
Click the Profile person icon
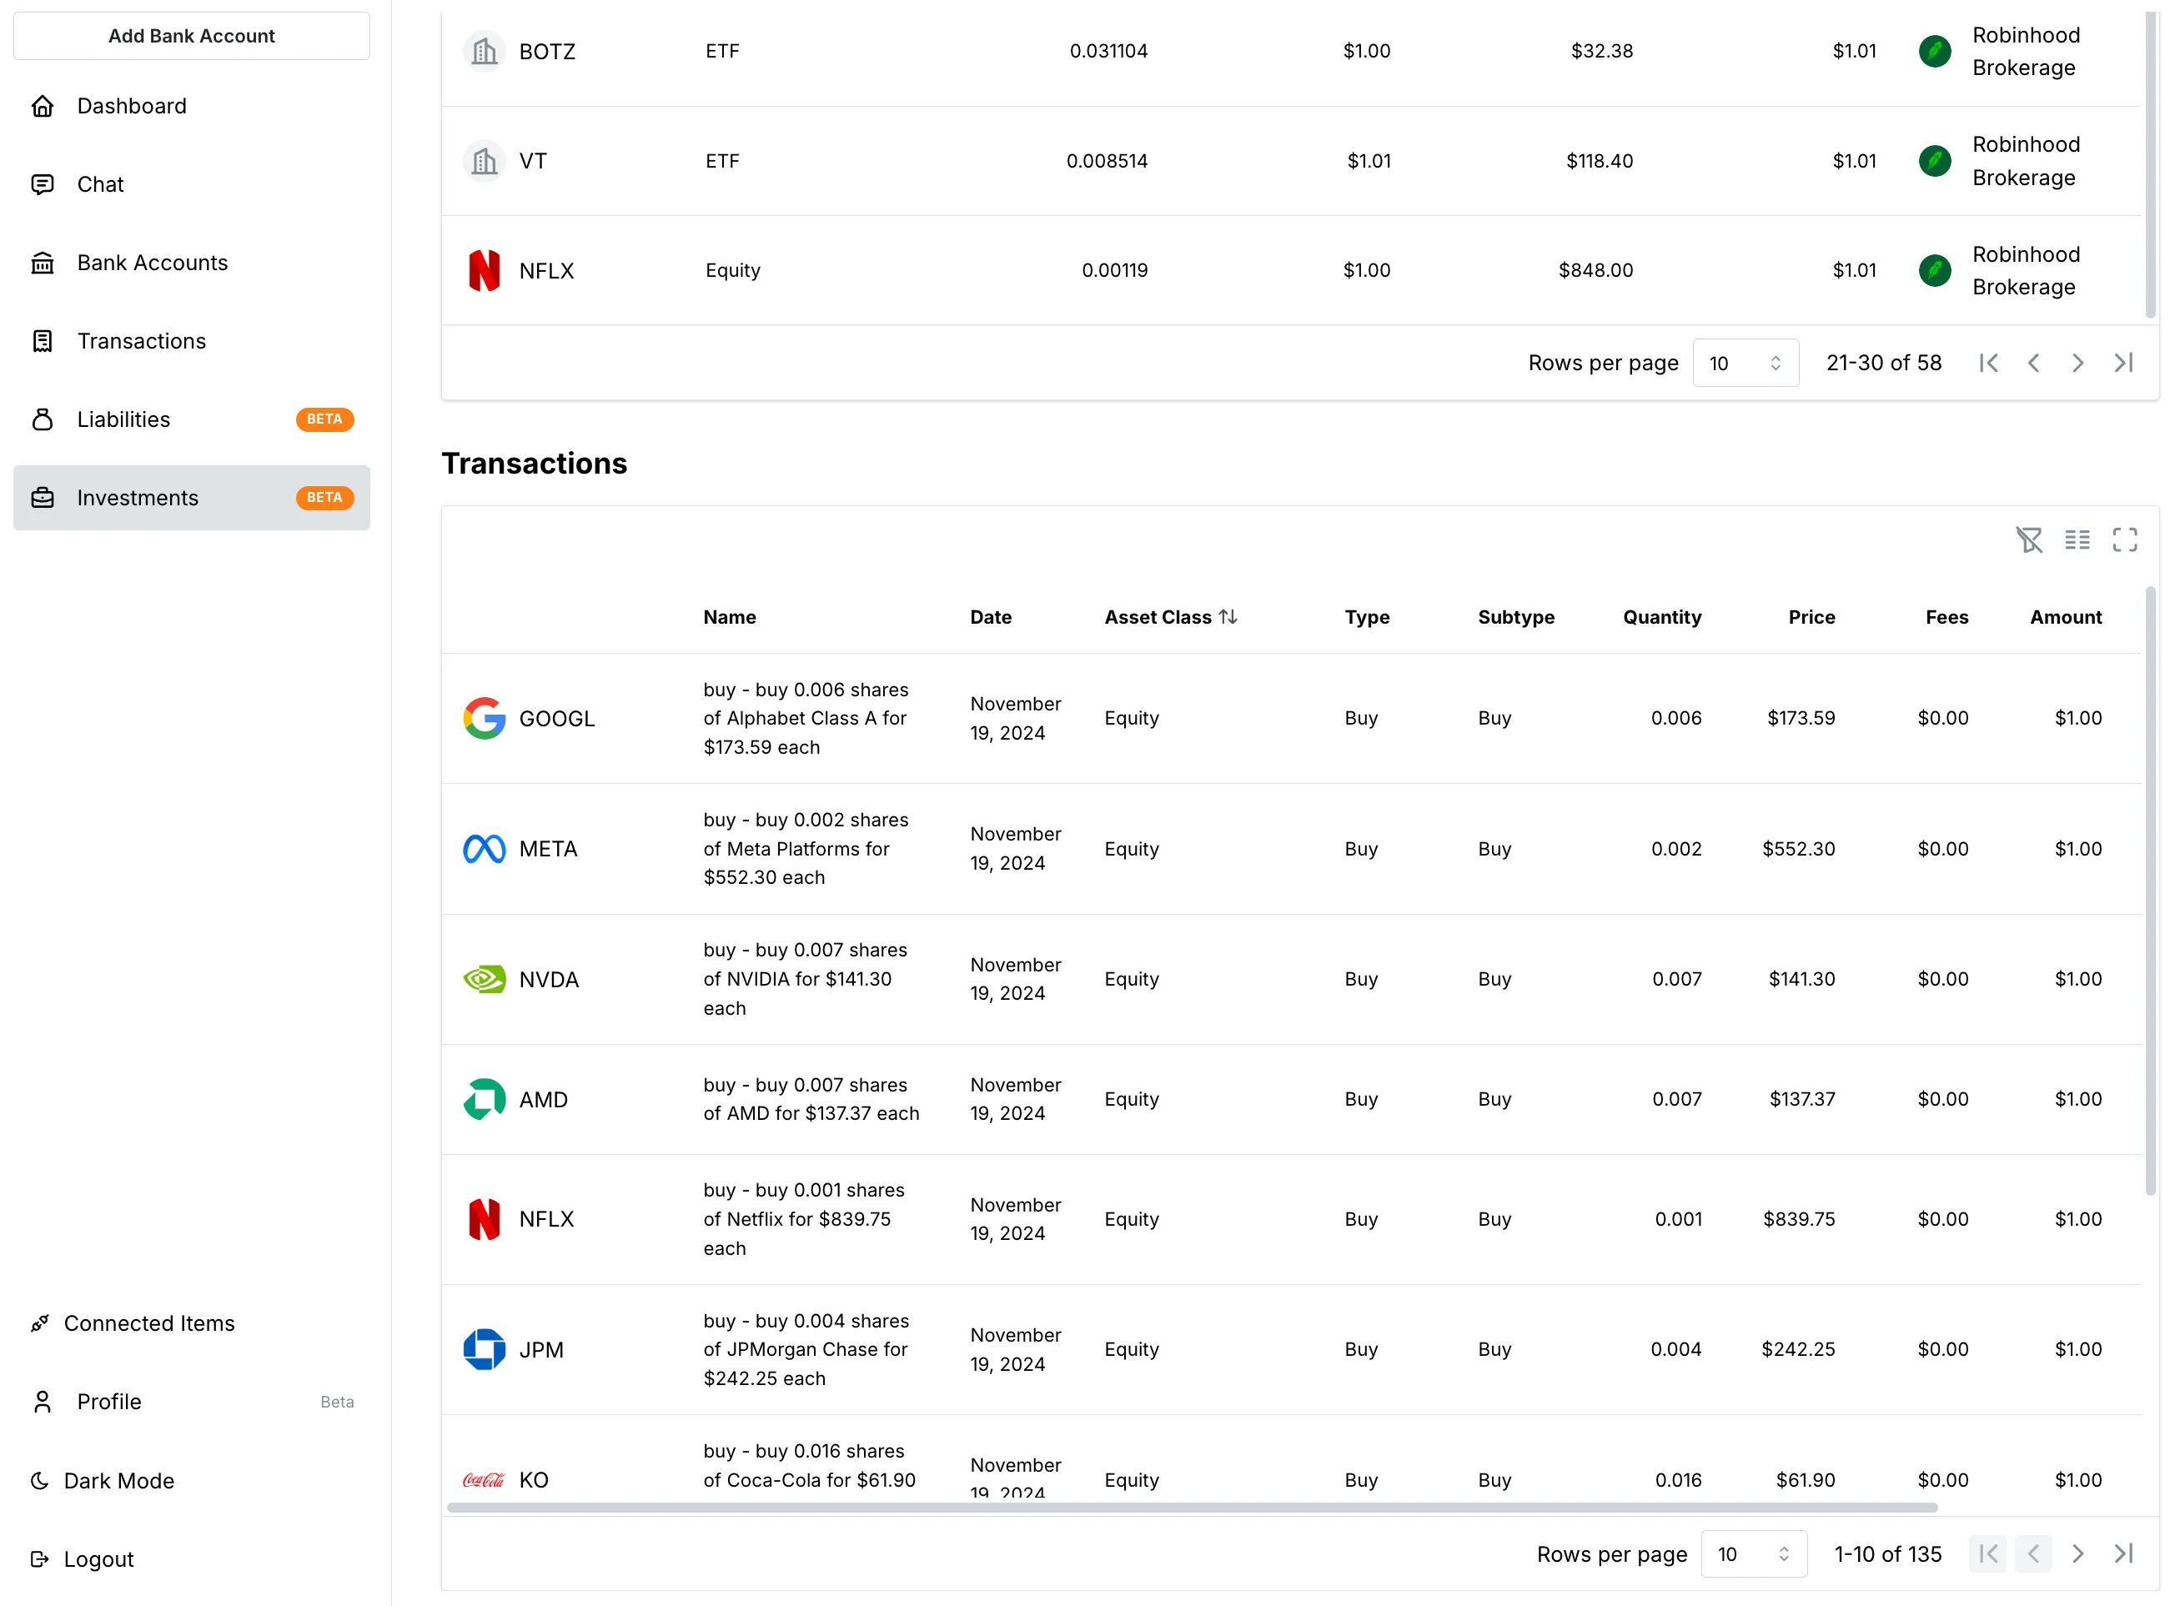pyautogui.click(x=43, y=1403)
